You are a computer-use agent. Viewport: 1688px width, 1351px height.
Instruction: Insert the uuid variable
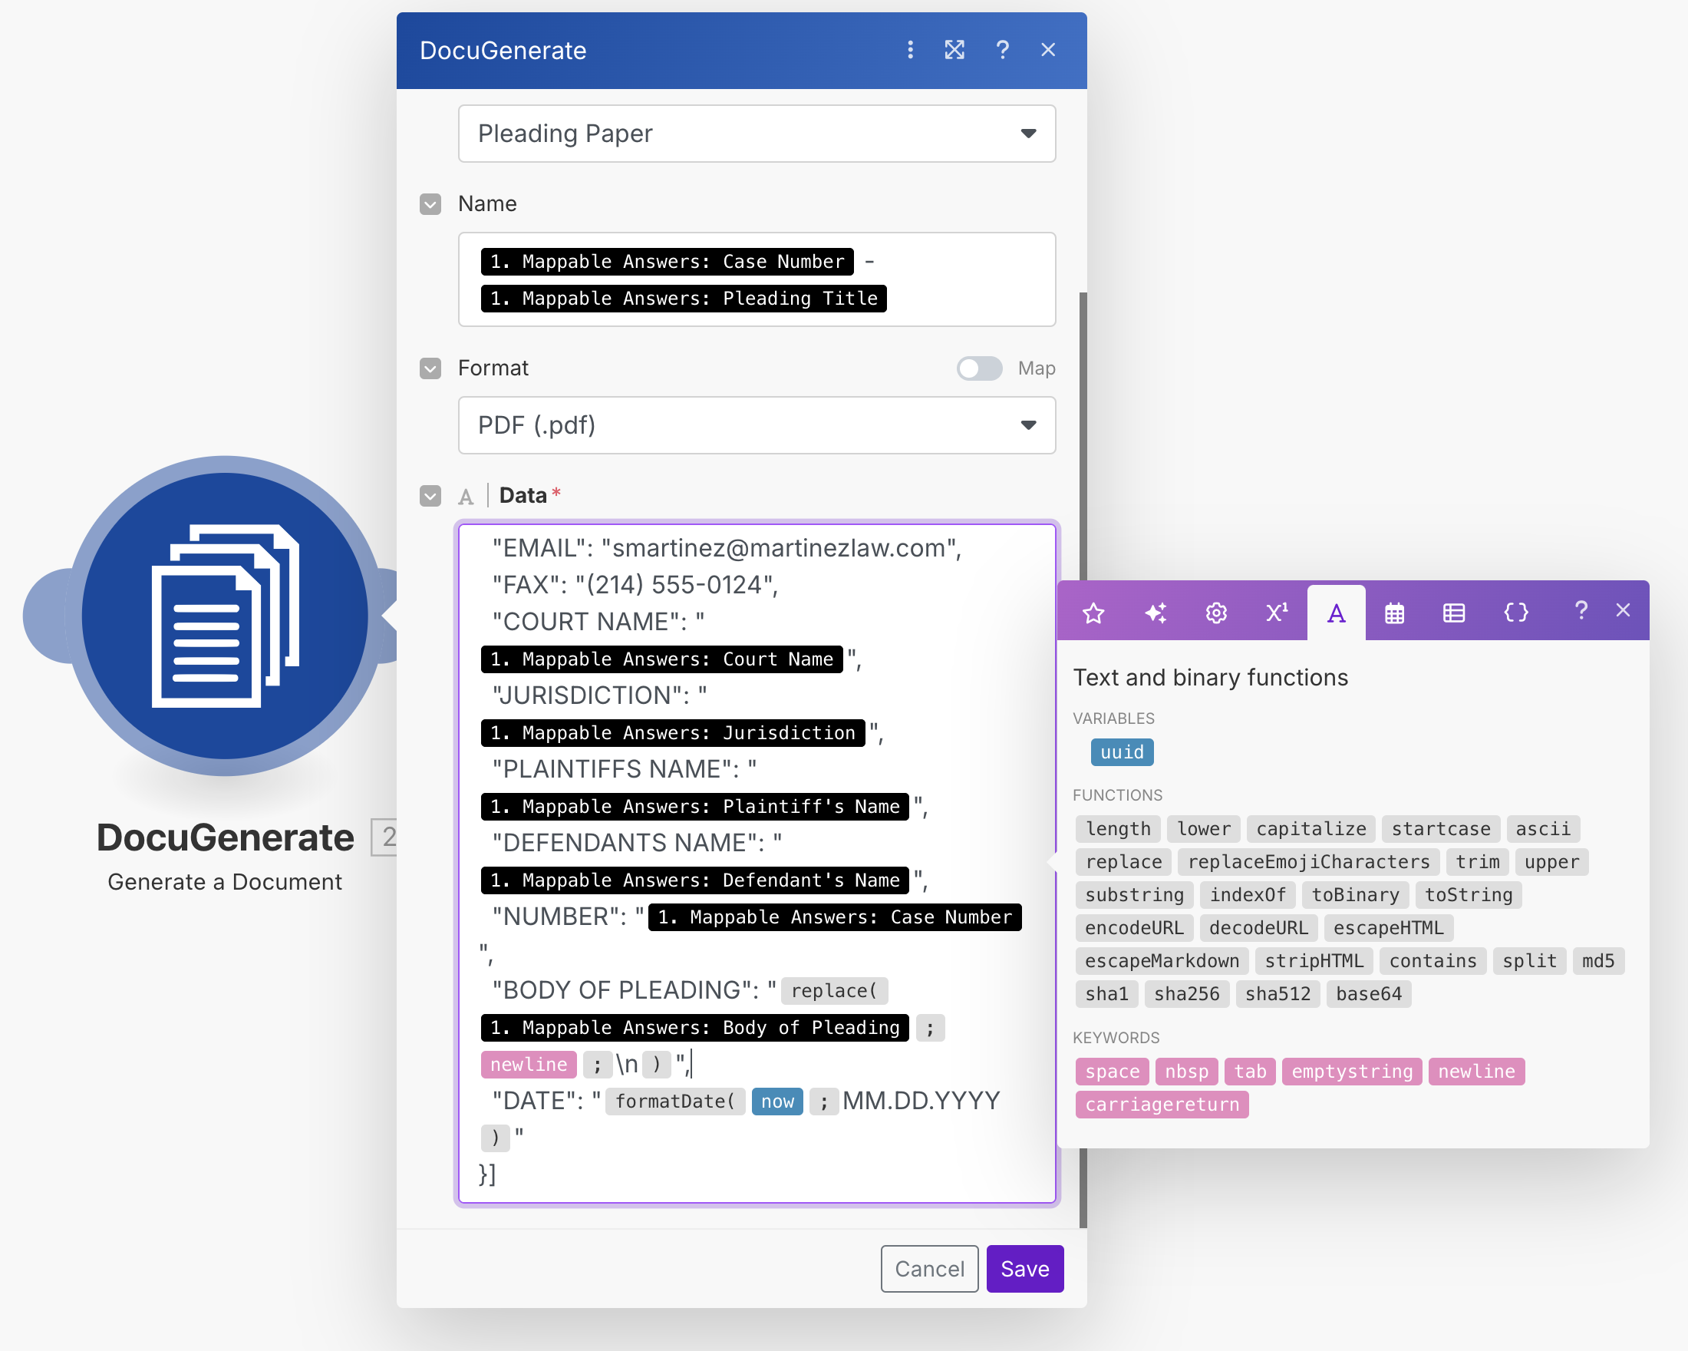point(1122,752)
